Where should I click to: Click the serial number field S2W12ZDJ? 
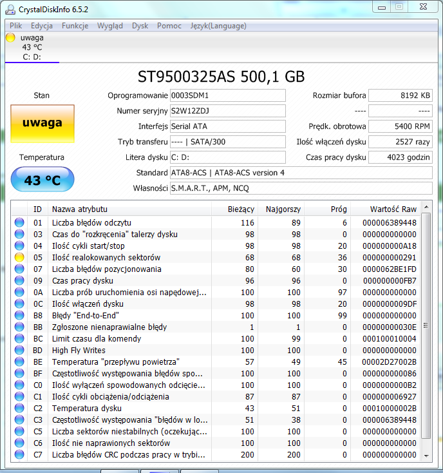228,111
